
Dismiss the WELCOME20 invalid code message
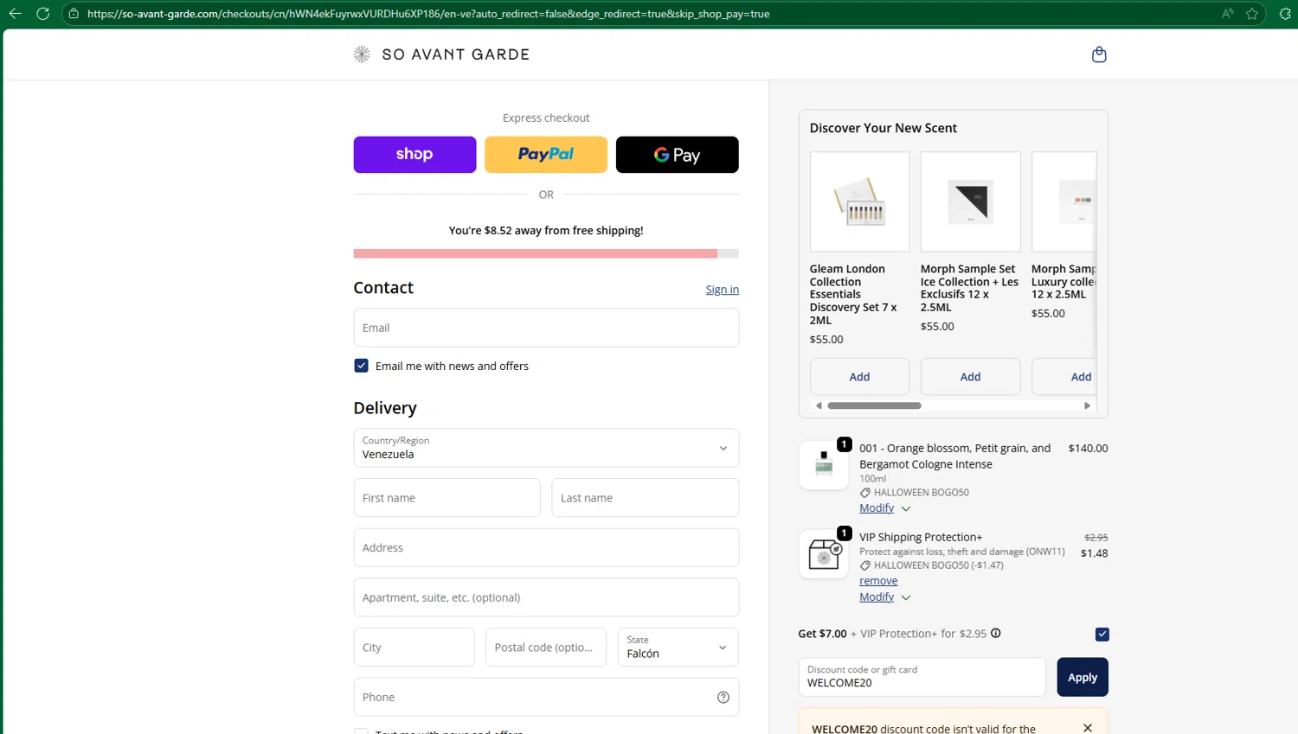(1088, 728)
